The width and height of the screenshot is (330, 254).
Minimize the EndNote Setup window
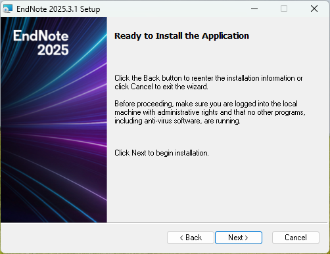(254, 9)
